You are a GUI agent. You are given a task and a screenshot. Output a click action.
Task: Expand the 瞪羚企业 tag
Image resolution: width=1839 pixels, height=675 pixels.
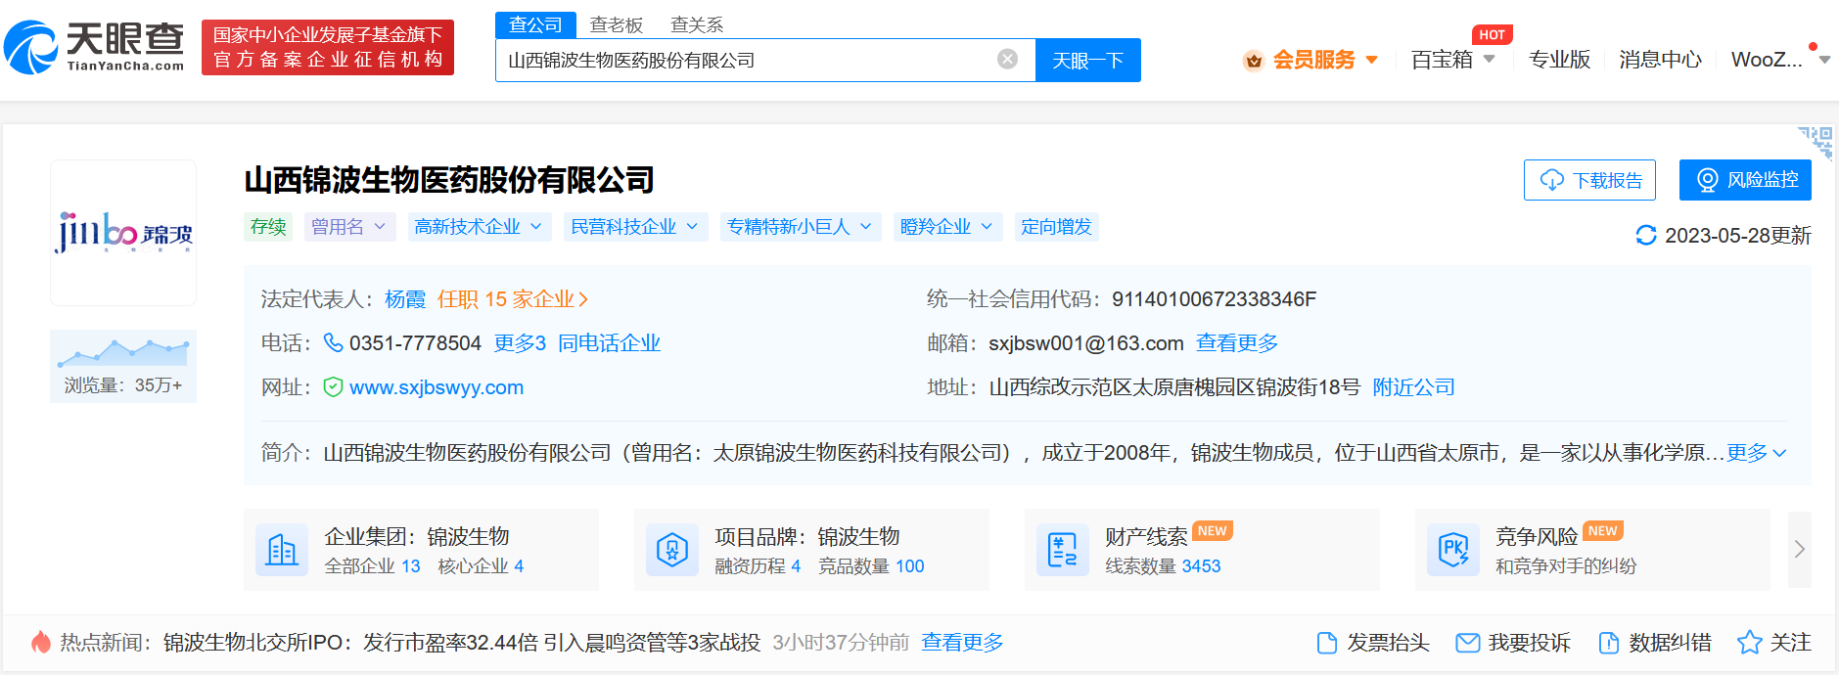click(x=946, y=227)
